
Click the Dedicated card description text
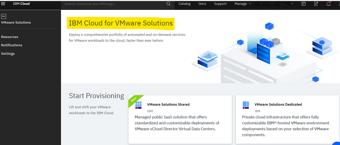286,126
